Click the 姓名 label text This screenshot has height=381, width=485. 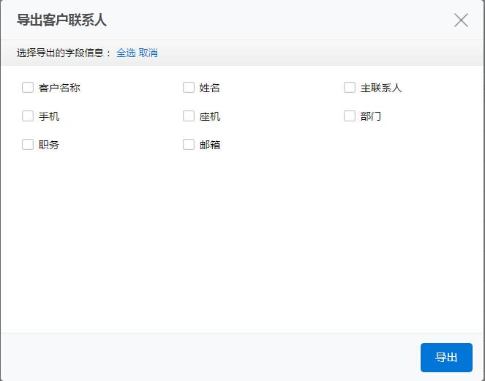tap(210, 88)
